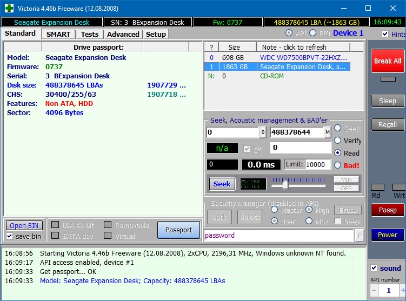Select WDC WD7500BPVT drive row
Viewport: 406px width, 301px height.
pyautogui.click(x=277, y=58)
